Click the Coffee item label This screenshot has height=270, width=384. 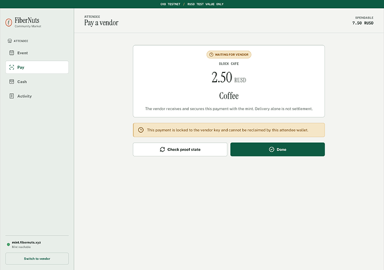pyautogui.click(x=229, y=96)
